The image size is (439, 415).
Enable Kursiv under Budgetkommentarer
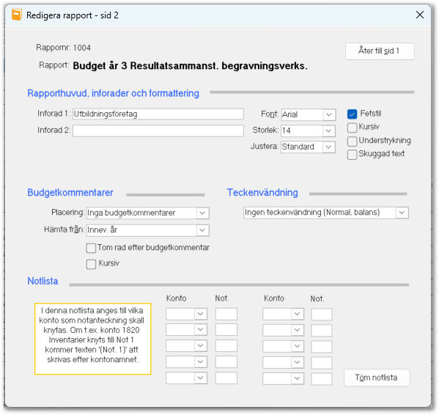click(91, 264)
